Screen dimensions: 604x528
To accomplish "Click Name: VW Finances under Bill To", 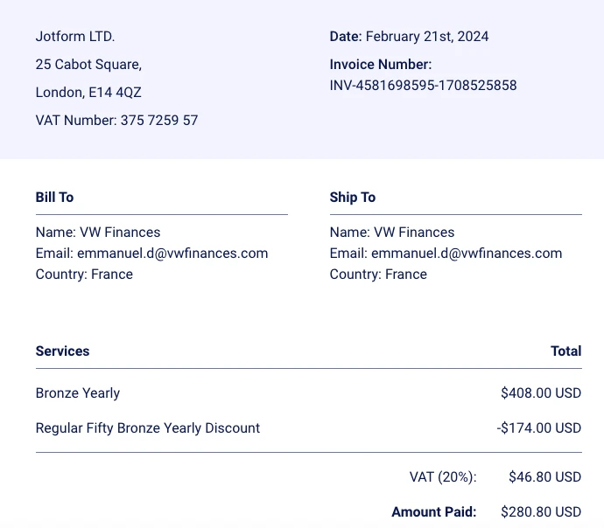I will [98, 233].
